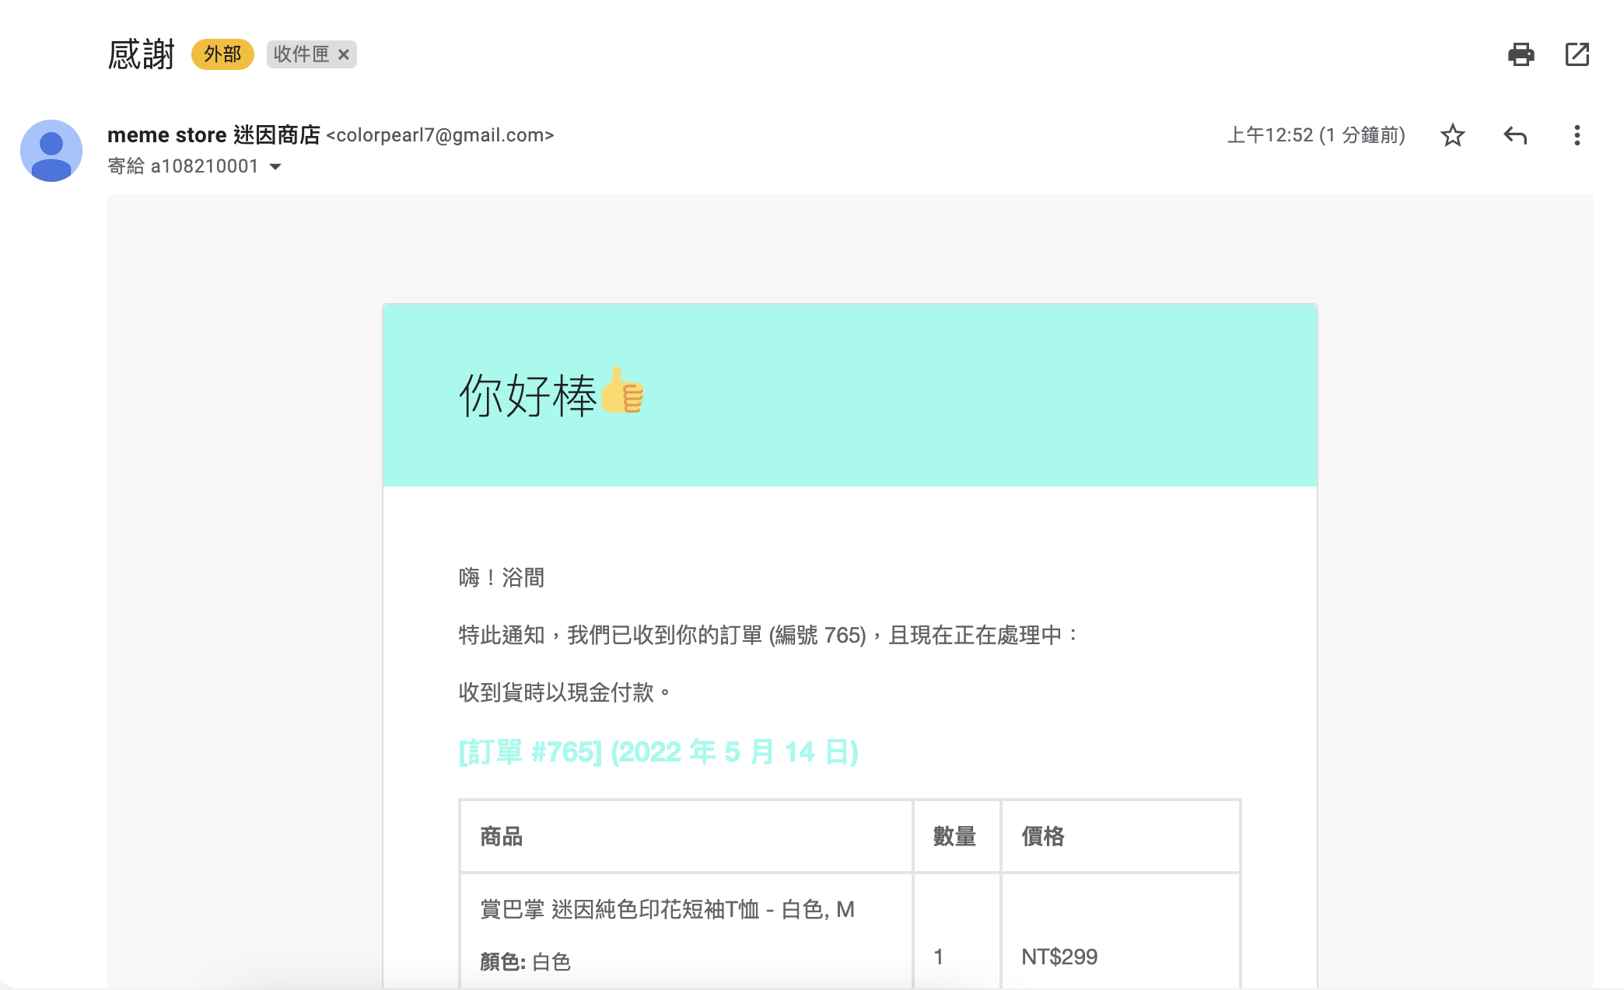Remove the 收件匣 label with X
This screenshot has height=990, width=1624.
pyautogui.click(x=343, y=54)
